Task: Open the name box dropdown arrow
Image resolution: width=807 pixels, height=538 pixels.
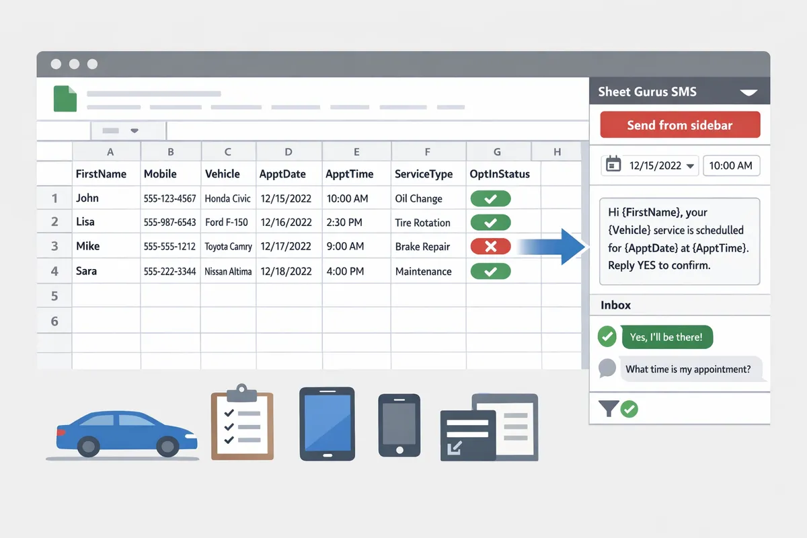Action: [x=134, y=130]
